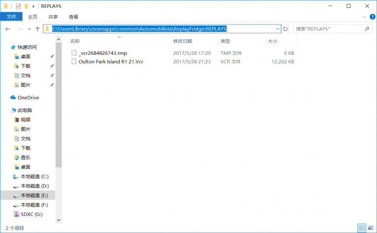
Task: Switch to details view layout icon
Action: (x=362, y=228)
